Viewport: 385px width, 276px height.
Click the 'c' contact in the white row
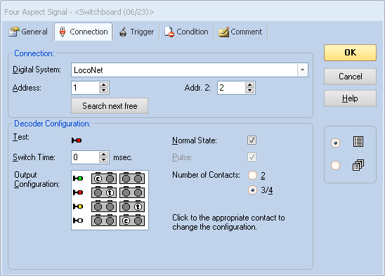pyautogui.click(x=126, y=221)
